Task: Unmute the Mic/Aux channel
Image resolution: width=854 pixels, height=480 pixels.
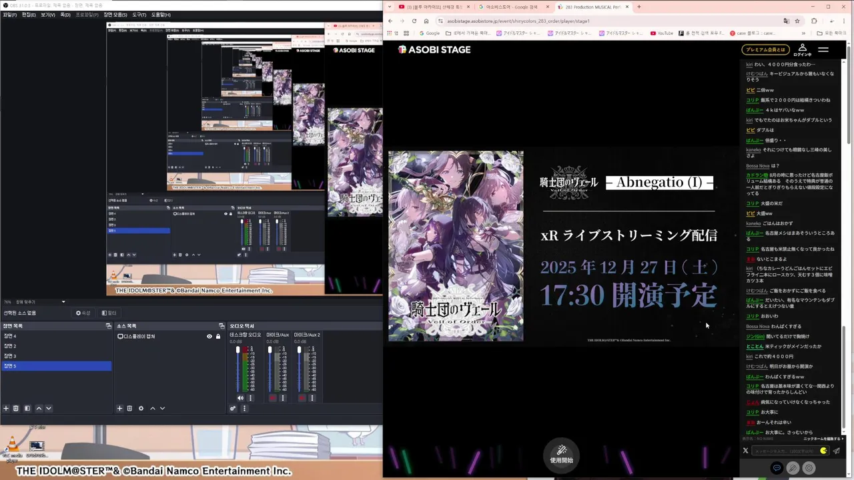Action: 272,398
